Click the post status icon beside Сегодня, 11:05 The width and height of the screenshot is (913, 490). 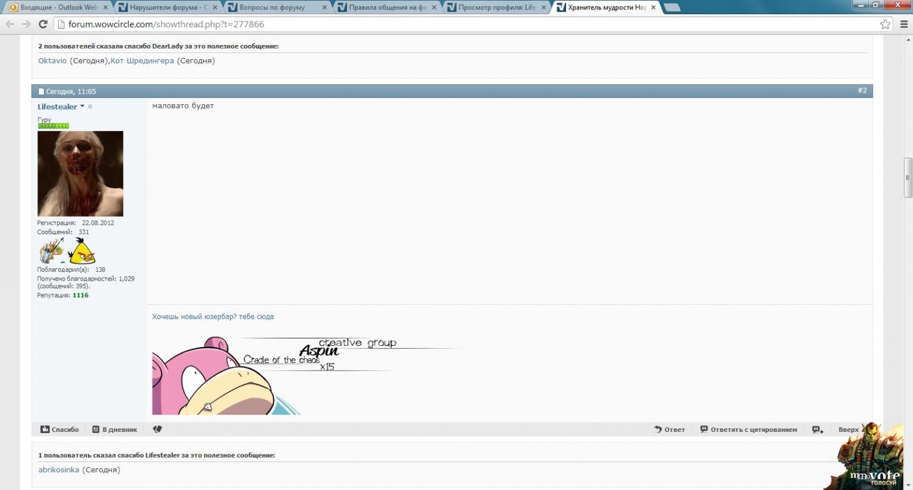point(41,91)
